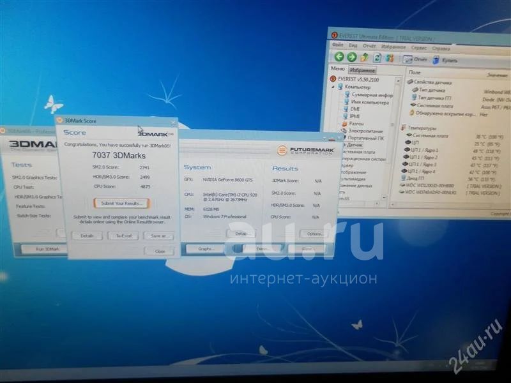Switch to the Меню tab in EVEREST
The width and height of the screenshot is (511, 383).
click(338, 69)
